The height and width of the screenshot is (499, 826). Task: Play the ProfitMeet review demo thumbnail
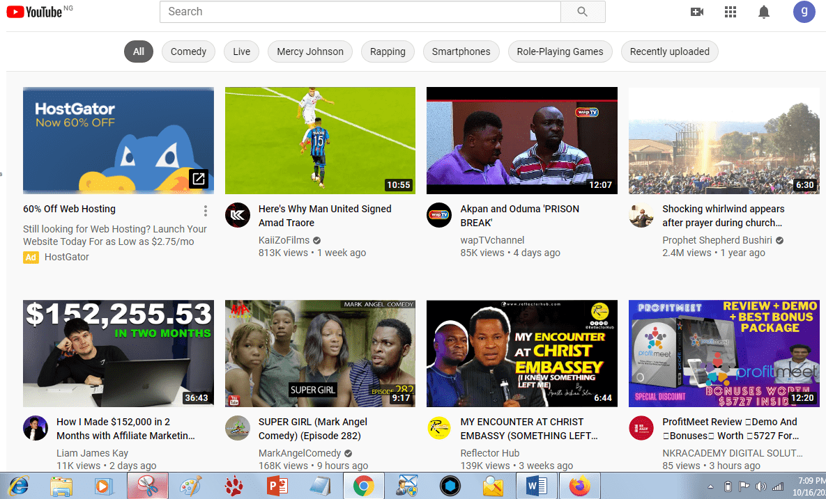724,354
